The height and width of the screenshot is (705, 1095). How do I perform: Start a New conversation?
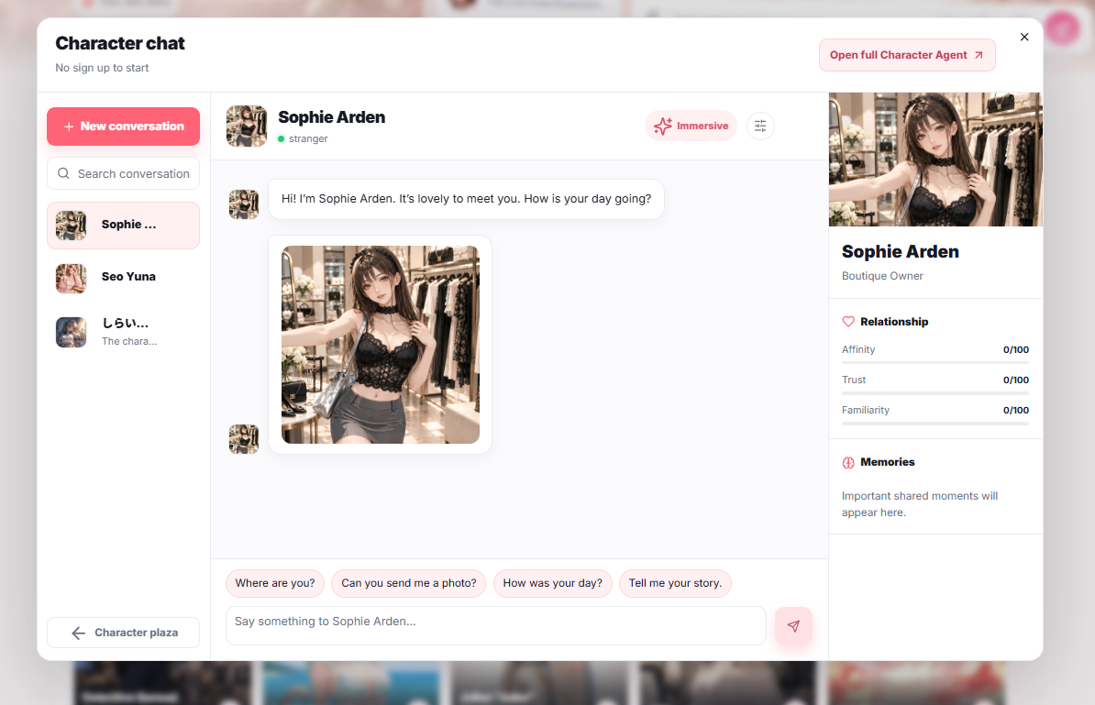coord(123,127)
